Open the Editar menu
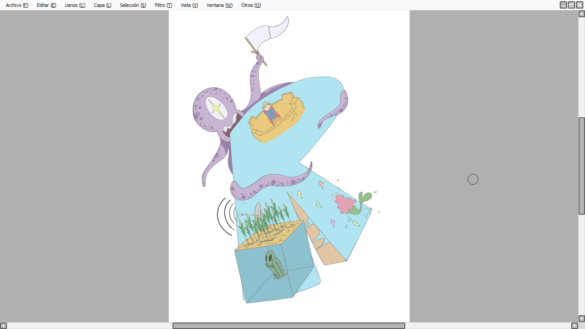Screen dimensions: 585x329 pos(46,5)
